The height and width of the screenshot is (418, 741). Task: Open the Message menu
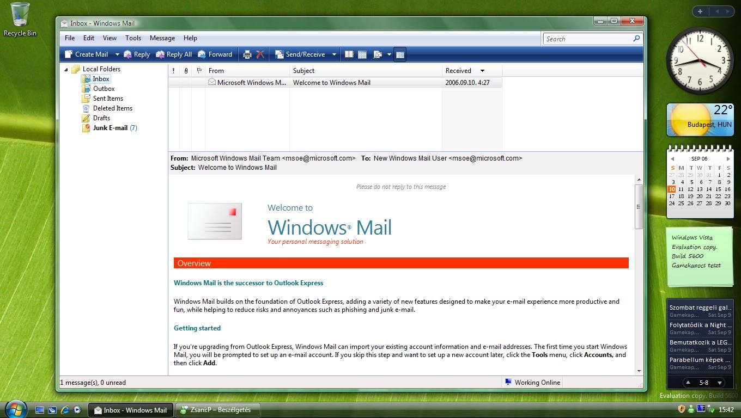[x=162, y=38]
